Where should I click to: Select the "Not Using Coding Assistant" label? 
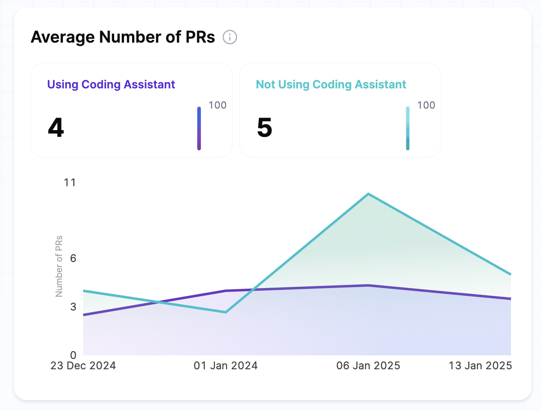(x=331, y=84)
